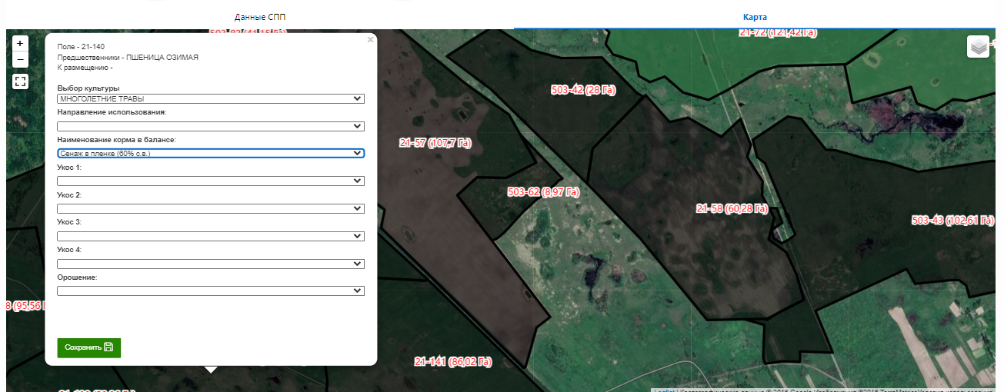Open 'Наименование корма в балансе' dropdown
Screen dimensions: 1004x392
(211, 154)
